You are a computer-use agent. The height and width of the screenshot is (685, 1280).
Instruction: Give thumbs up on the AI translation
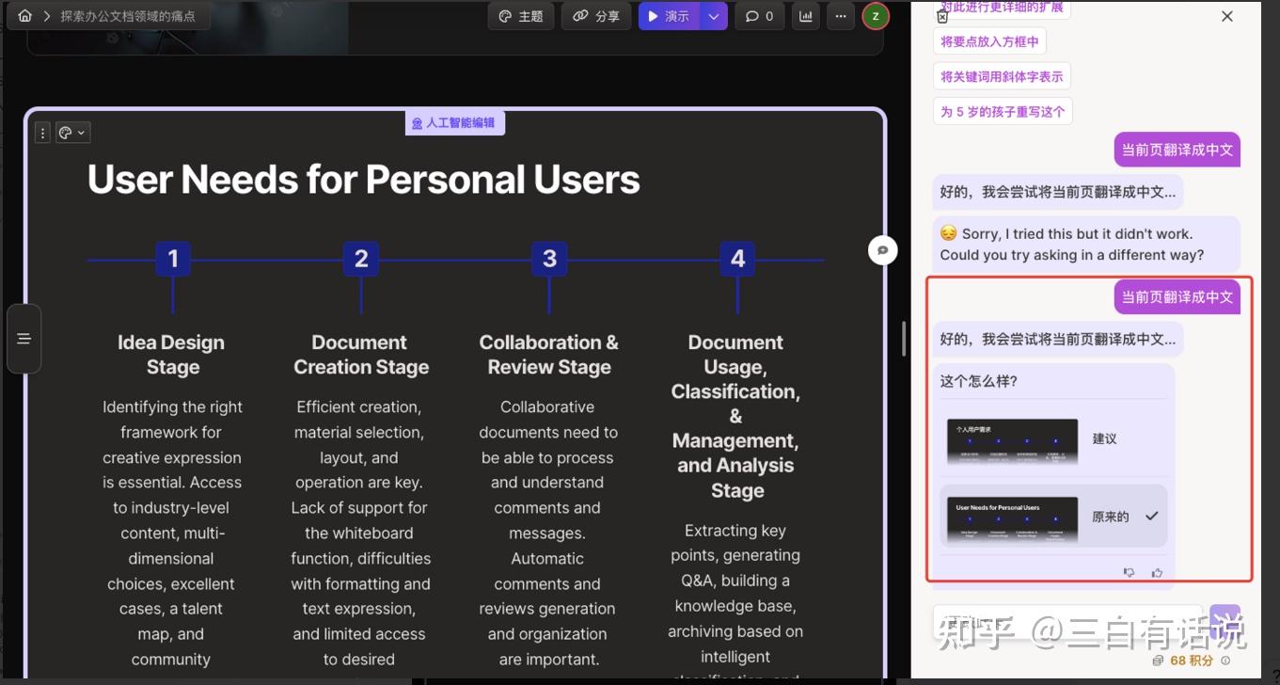pos(1157,571)
